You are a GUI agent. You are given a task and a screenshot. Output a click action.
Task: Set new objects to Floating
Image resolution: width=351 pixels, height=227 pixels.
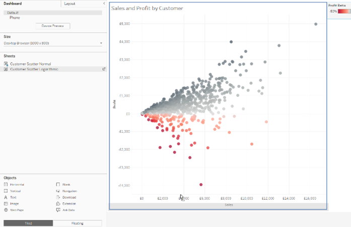coord(78,223)
